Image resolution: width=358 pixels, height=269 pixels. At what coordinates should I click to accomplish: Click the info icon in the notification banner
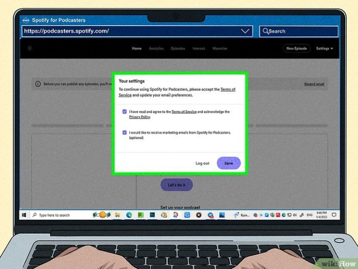point(38,84)
